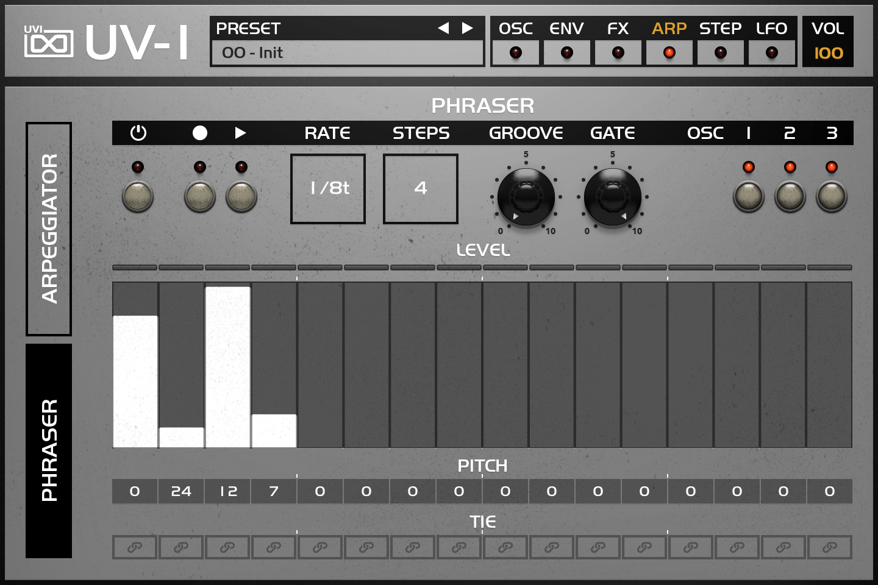Screen dimensions: 878x585
Task: Toggle oscillator 1 phraser button
Action: [749, 196]
